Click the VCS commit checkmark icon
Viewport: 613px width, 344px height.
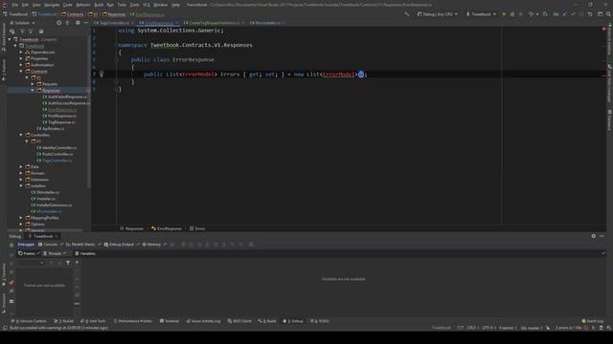click(x=573, y=14)
